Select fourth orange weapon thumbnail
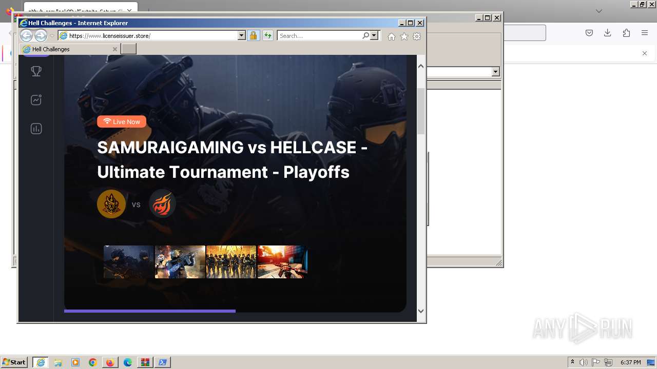The width and height of the screenshot is (657, 369). (282, 262)
